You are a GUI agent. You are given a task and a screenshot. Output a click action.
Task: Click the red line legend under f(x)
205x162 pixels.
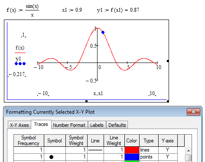coord(20,53)
